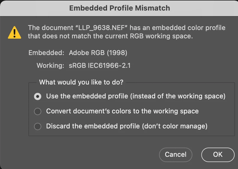Click the "Discard the embedded profile" label text
This screenshot has height=169, width=238.
coord(93,126)
